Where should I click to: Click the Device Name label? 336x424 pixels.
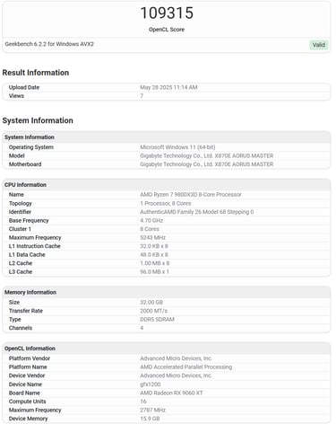pos(25,384)
